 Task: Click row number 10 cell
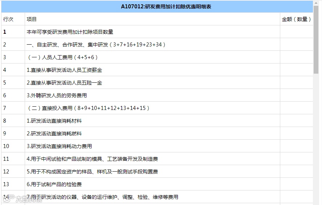[x=13, y=146]
